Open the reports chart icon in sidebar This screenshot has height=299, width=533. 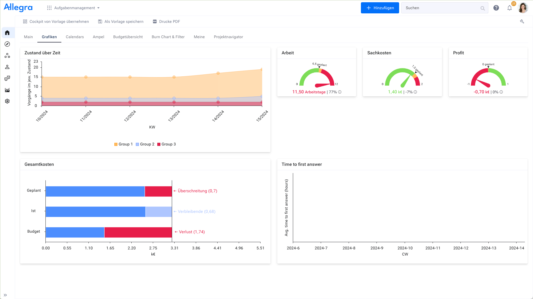(7, 90)
